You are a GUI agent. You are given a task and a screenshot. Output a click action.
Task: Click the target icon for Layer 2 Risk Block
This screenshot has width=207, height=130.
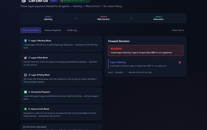25,58
